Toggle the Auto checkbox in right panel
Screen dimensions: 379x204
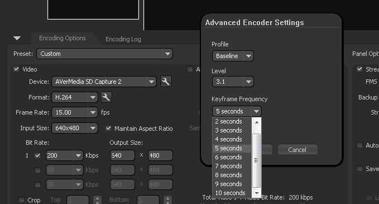359,145
